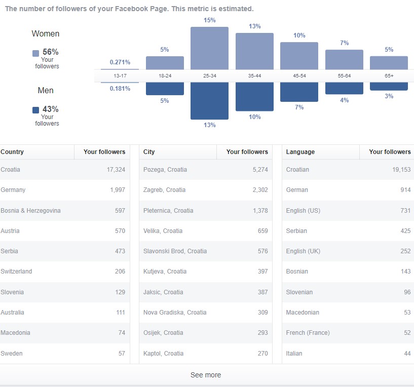414x387 pixels.
Task: Click the Women 18-24 age bar
Action: click(x=165, y=63)
